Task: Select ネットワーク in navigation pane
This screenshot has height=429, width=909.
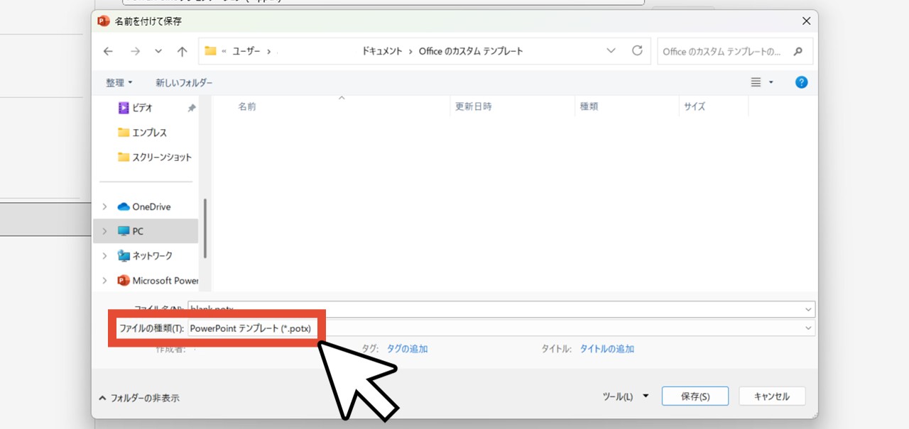Action: [145, 255]
